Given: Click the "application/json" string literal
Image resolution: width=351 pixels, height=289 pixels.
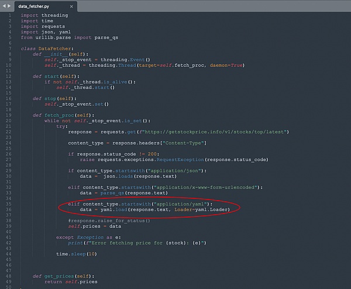Looking at the screenshot, I should click(178, 170).
